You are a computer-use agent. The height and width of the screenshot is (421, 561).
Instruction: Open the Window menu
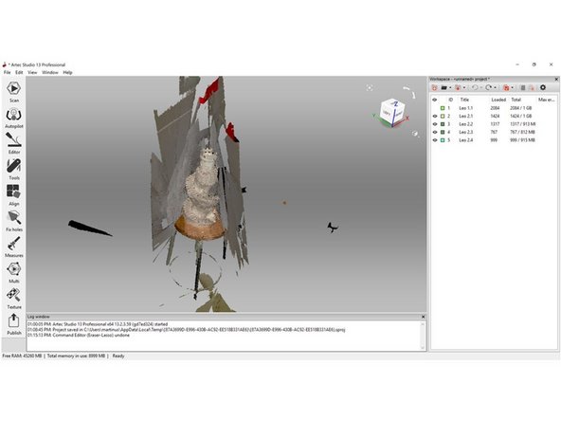coord(50,72)
